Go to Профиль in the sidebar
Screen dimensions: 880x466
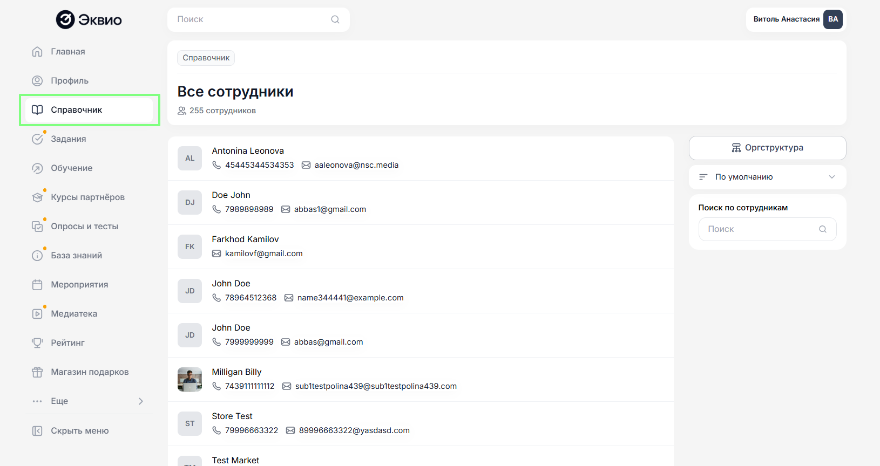[x=90, y=81]
